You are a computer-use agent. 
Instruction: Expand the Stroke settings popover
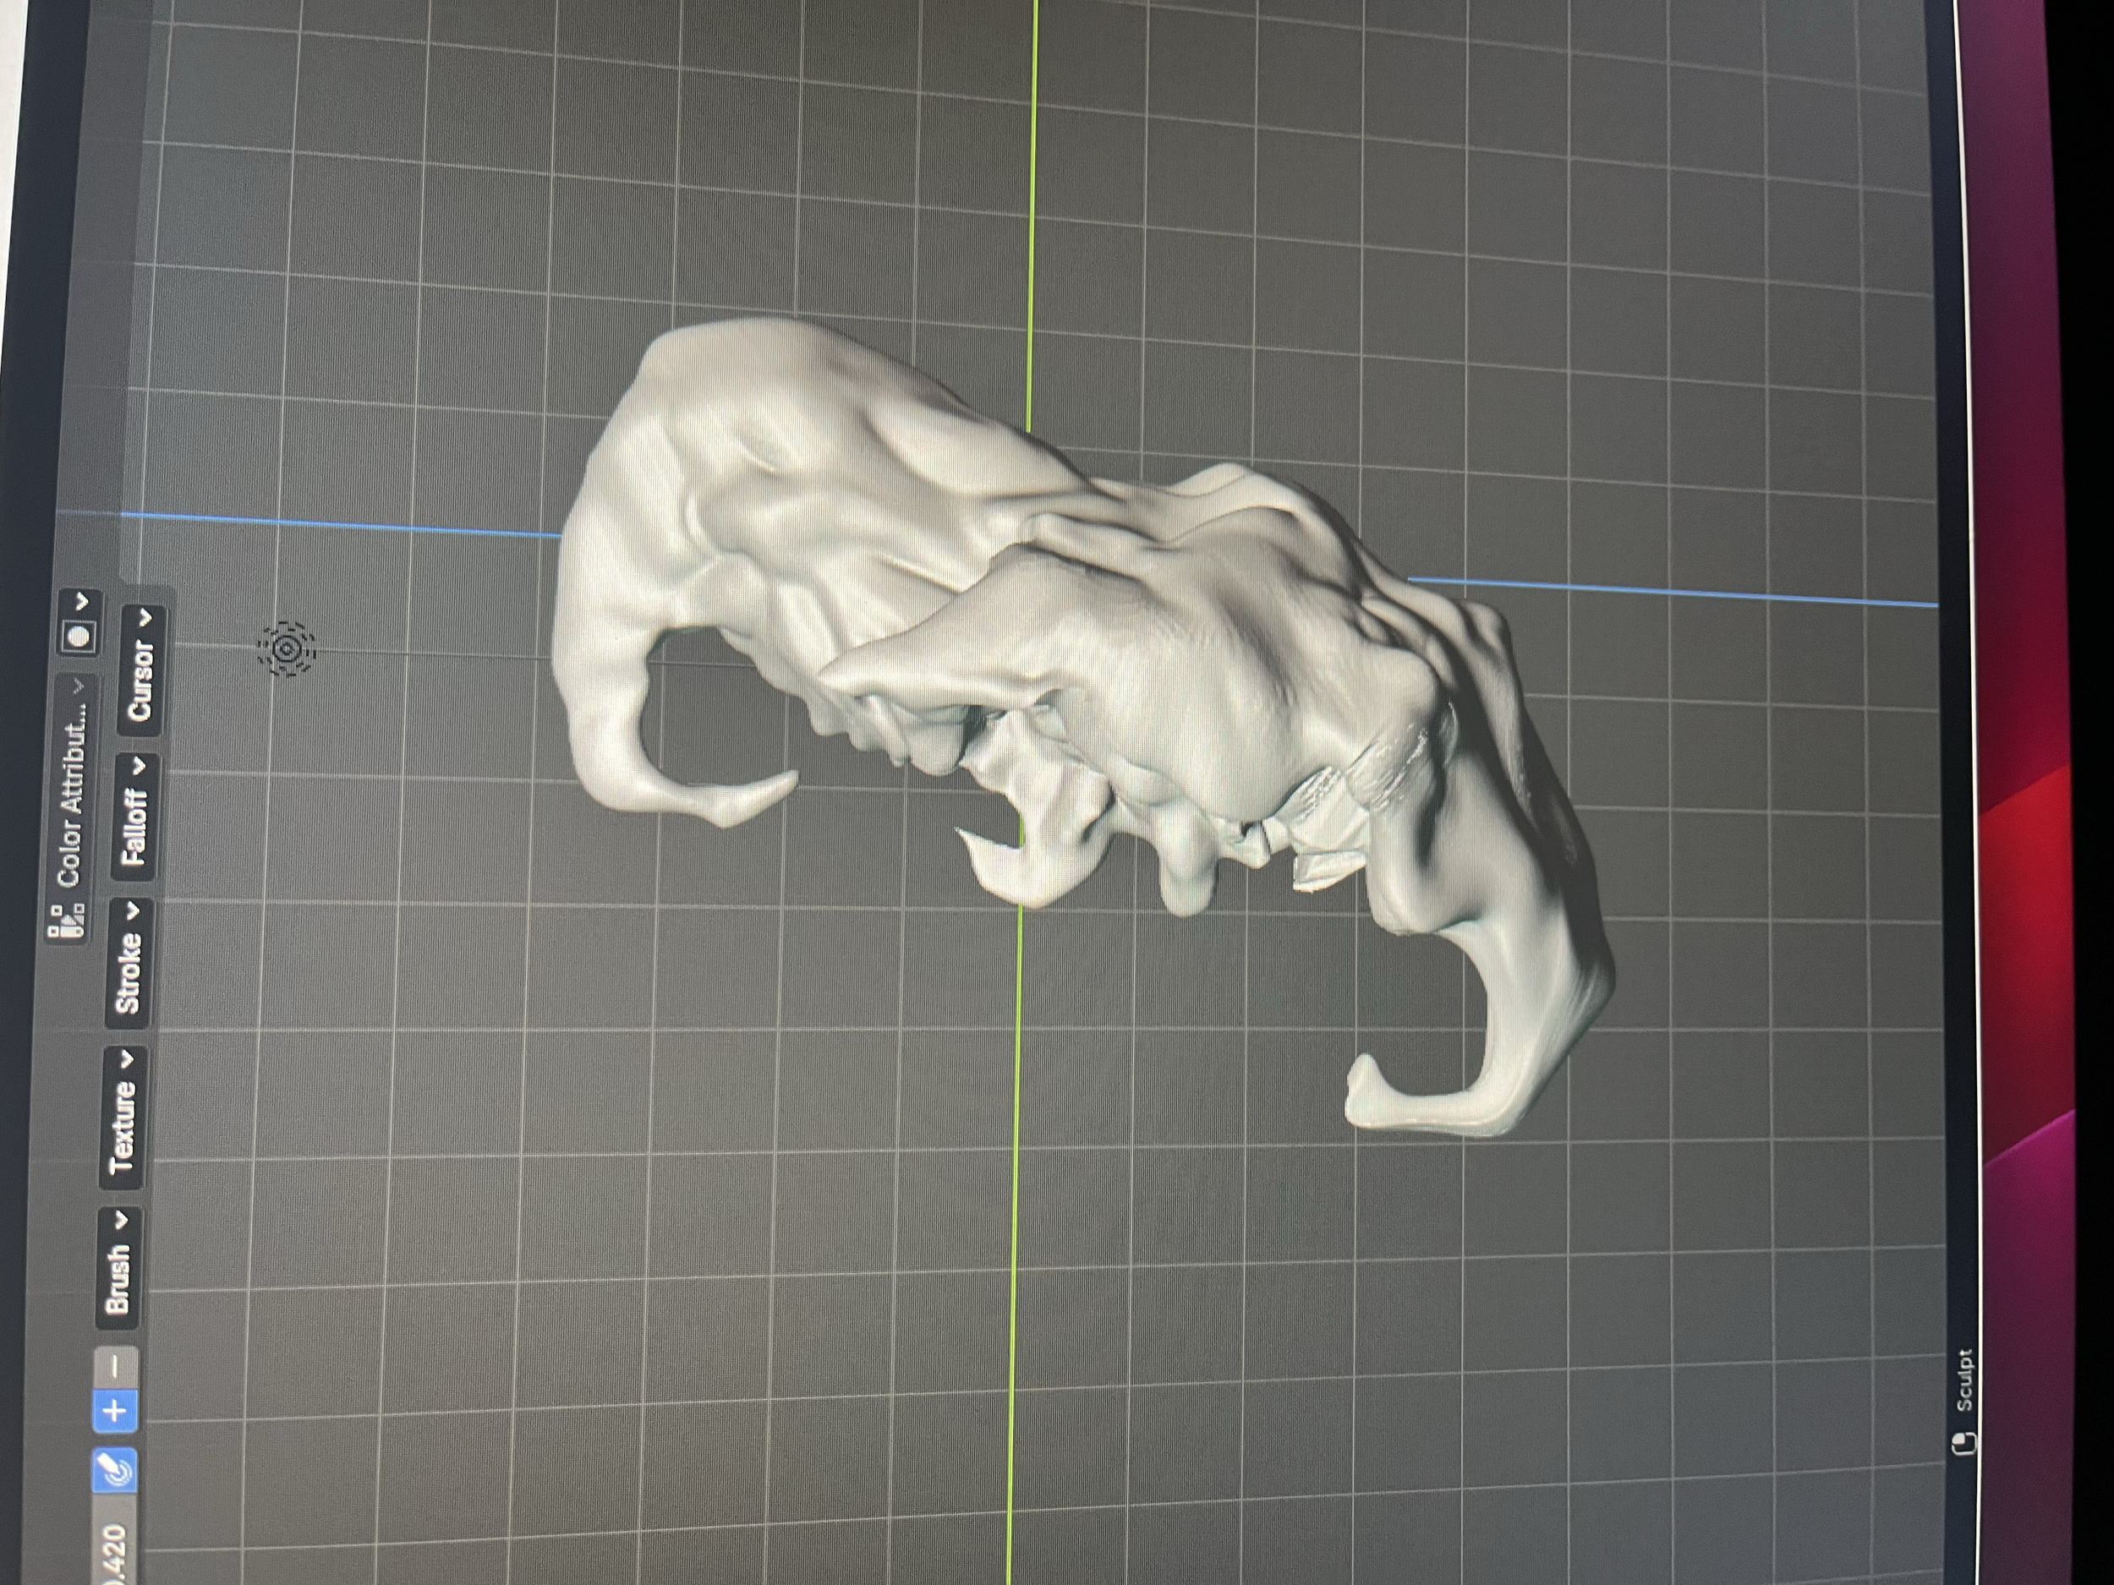pos(129,962)
